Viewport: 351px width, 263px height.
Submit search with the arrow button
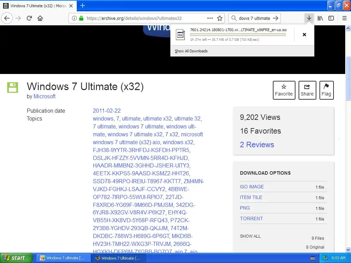point(276,18)
